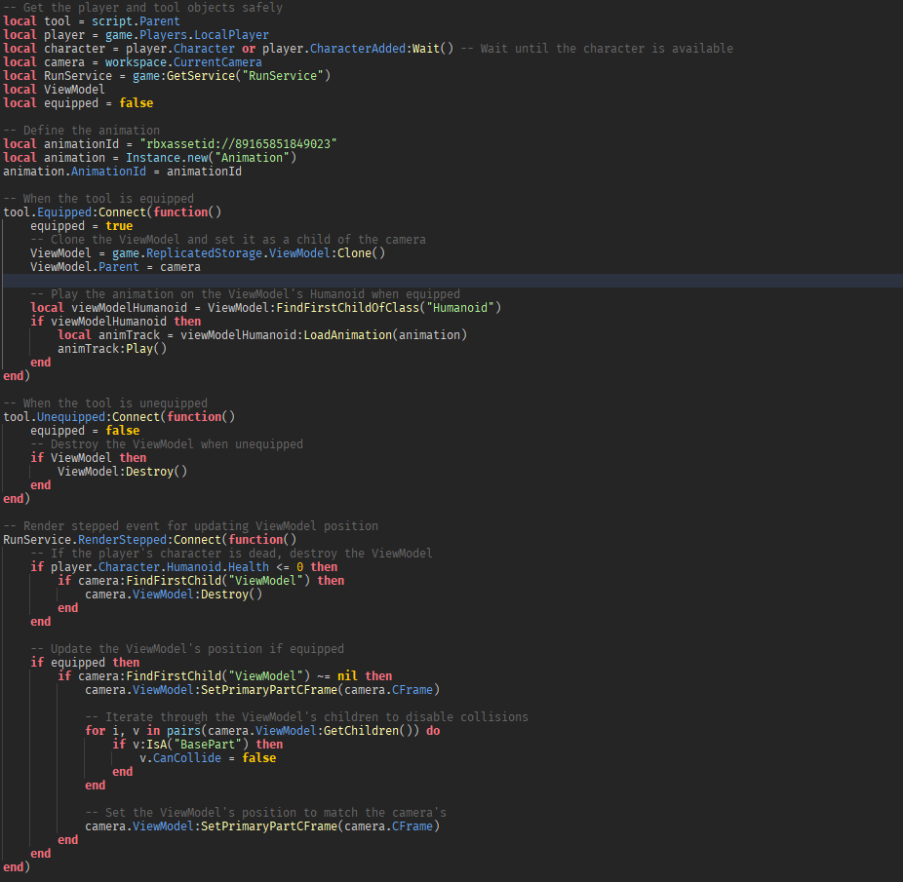The width and height of the screenshot is (903, 882).
Task: Click the 'for i, v in pairs' loop line
Action: point(262,731)
